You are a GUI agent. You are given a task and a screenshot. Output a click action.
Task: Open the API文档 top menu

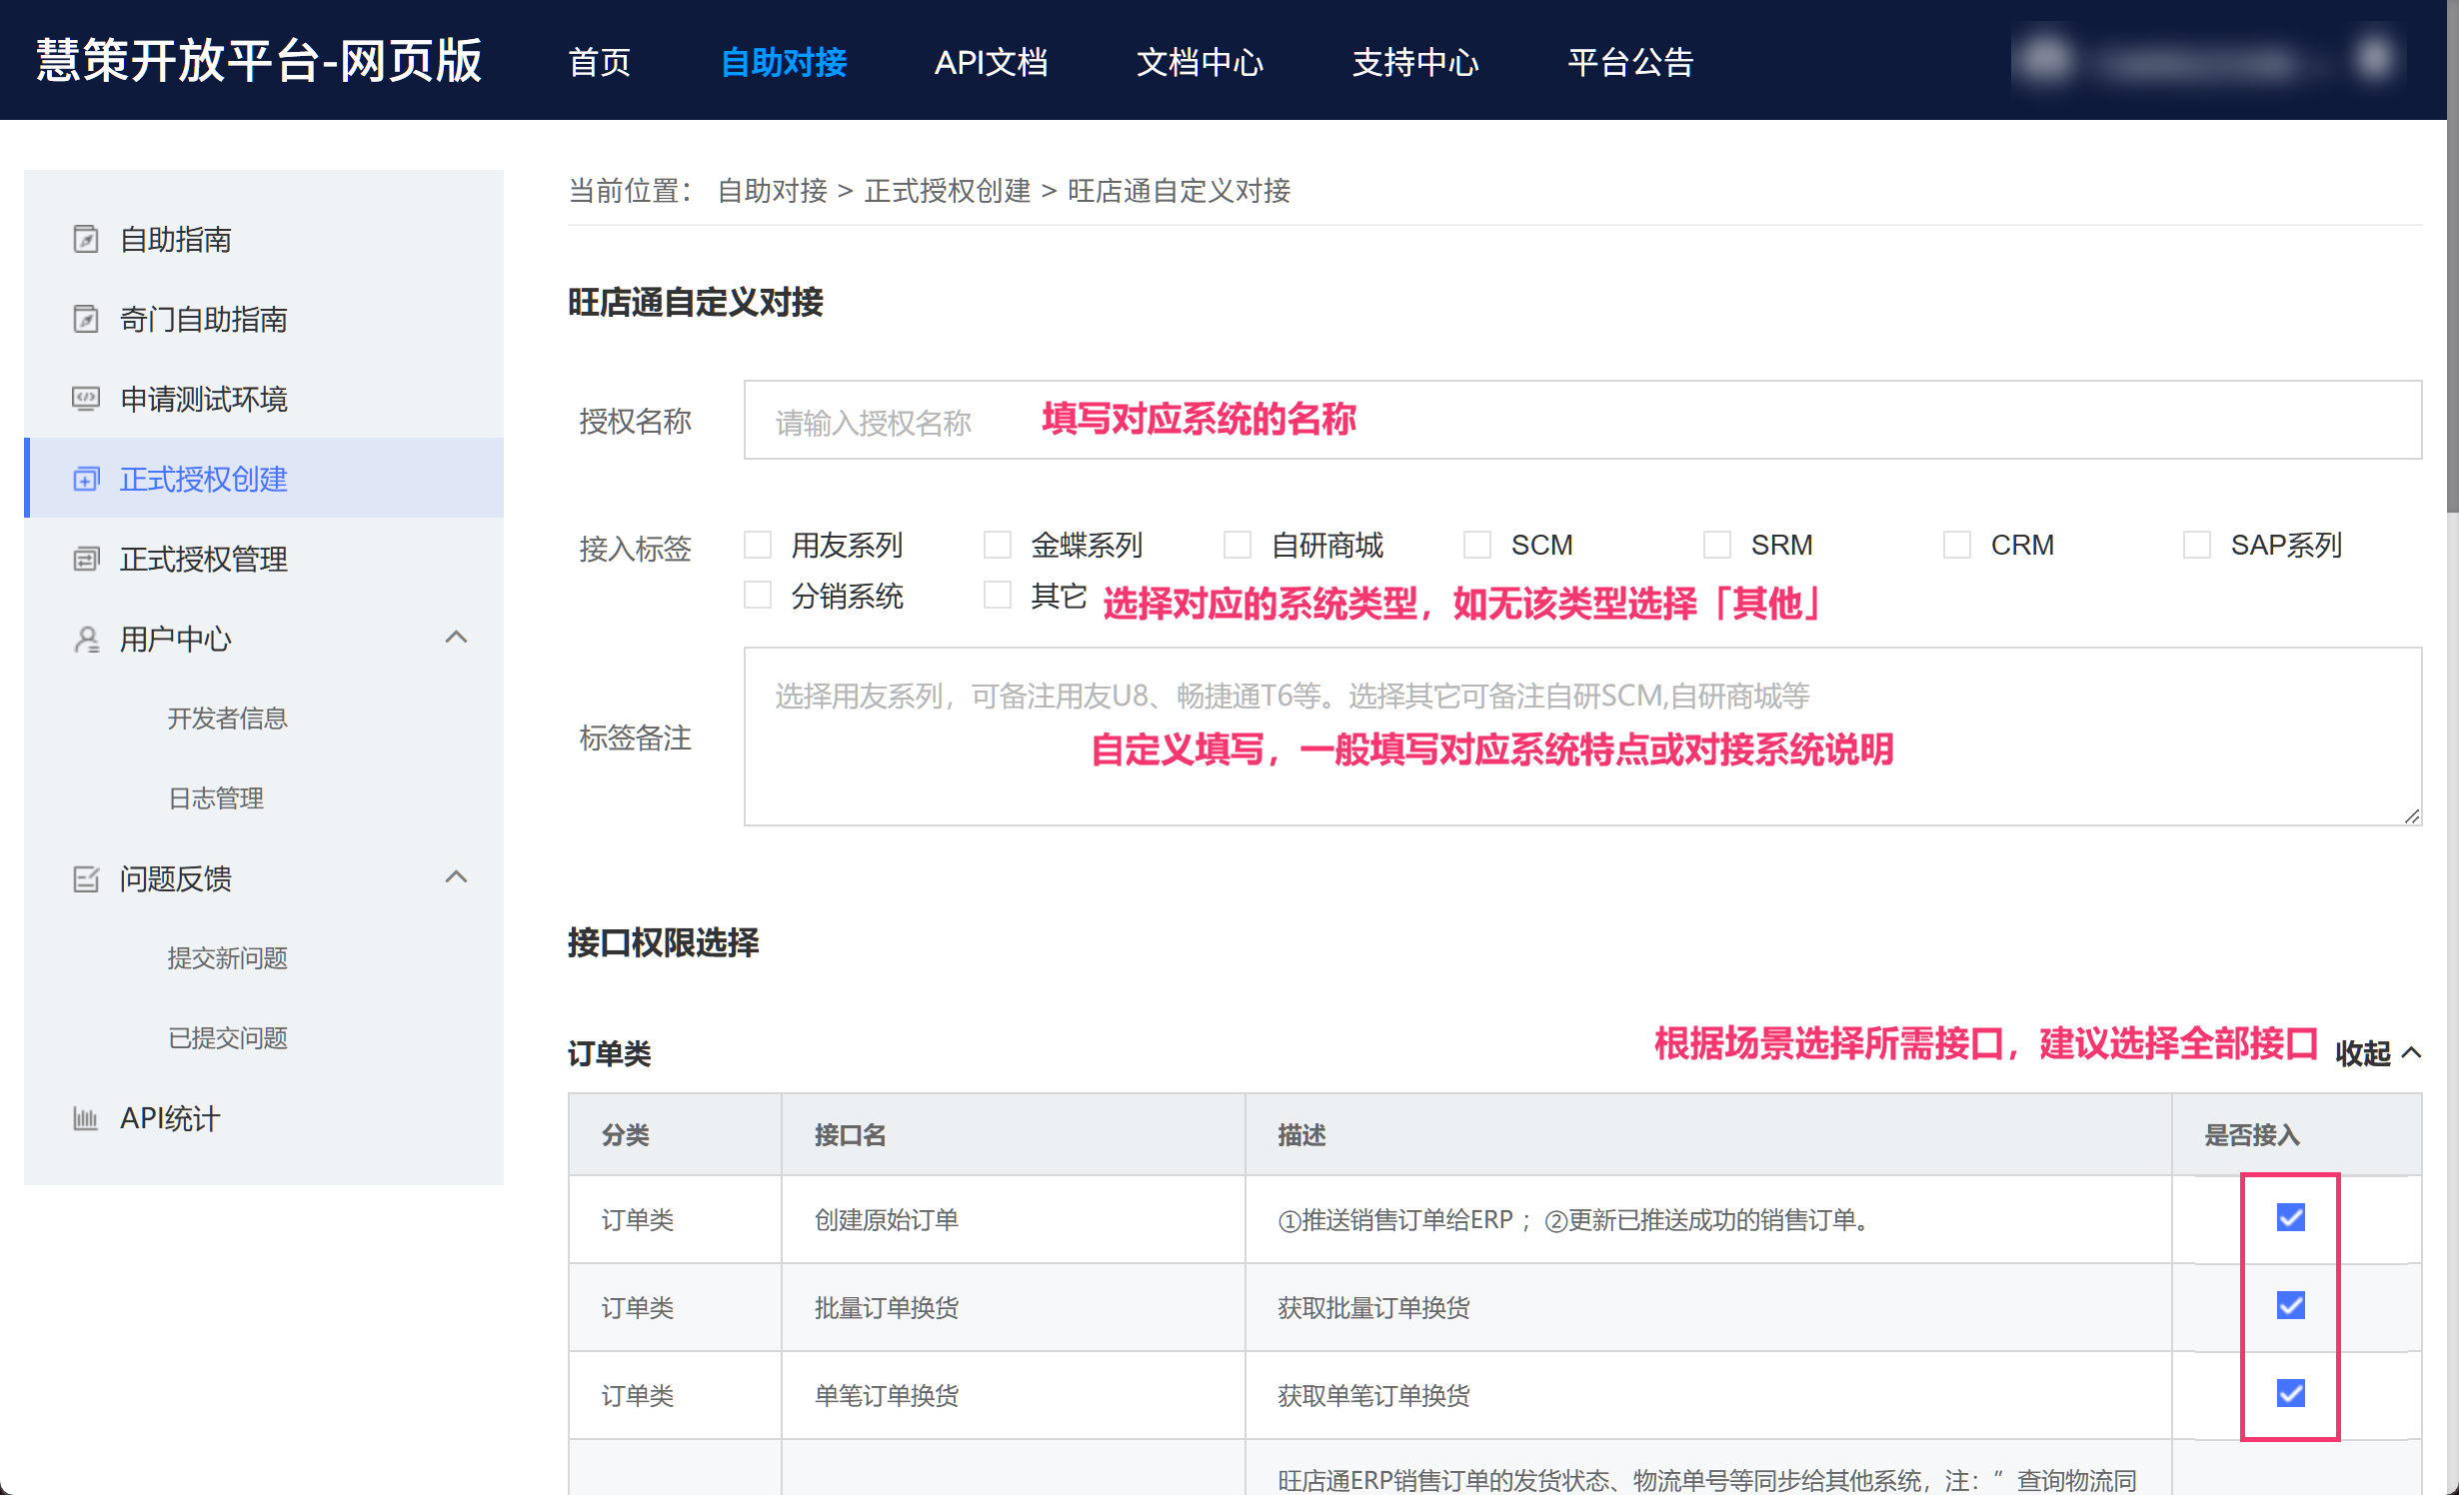[991, 62]
